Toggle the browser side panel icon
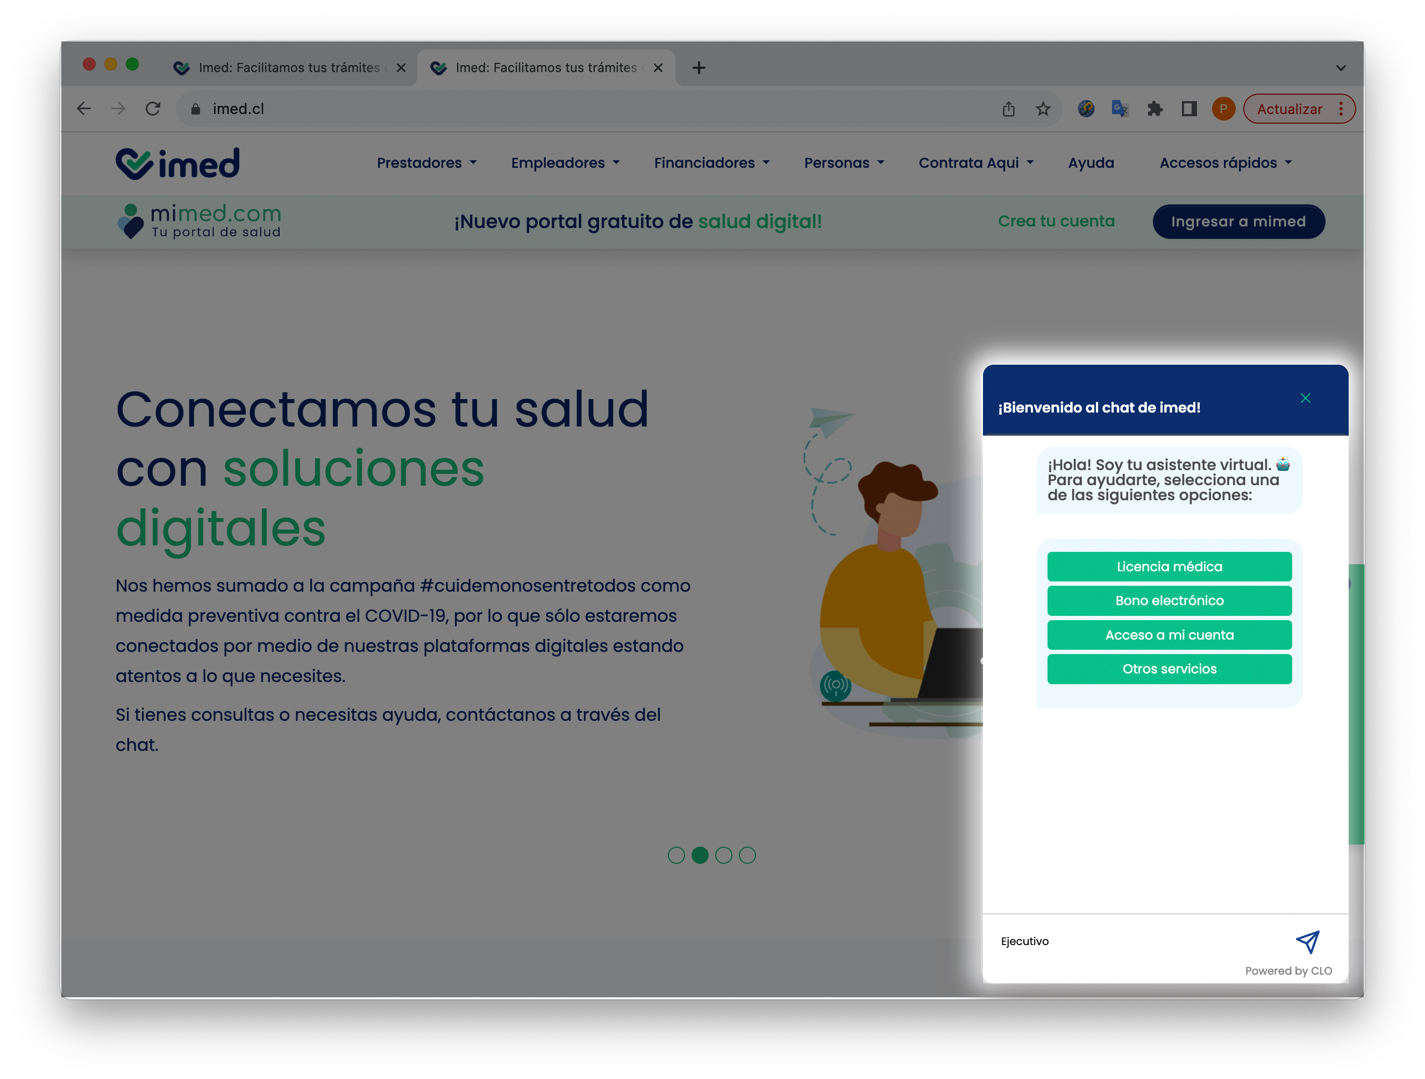The height and width of the screenshot is (1079, 1425). click(x=1189, y=109)
